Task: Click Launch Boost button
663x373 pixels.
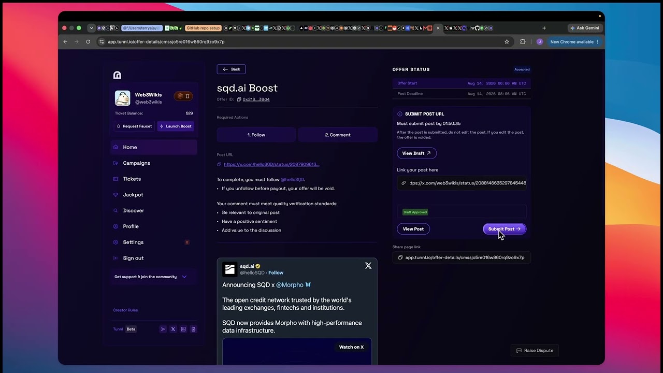Action: 176,126
